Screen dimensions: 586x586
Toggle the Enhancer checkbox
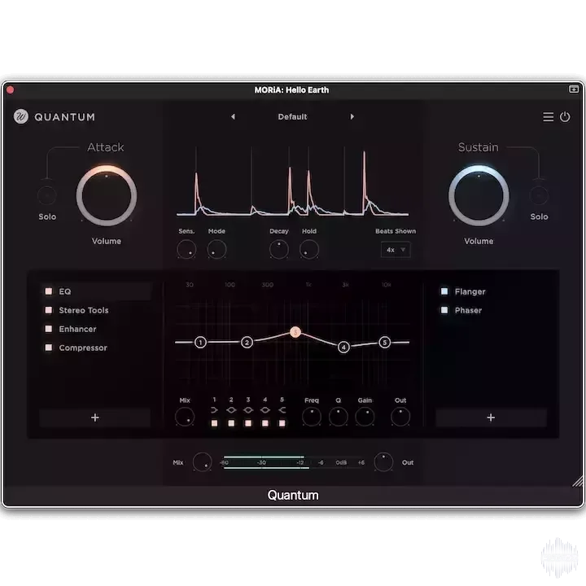click(49, 329)
